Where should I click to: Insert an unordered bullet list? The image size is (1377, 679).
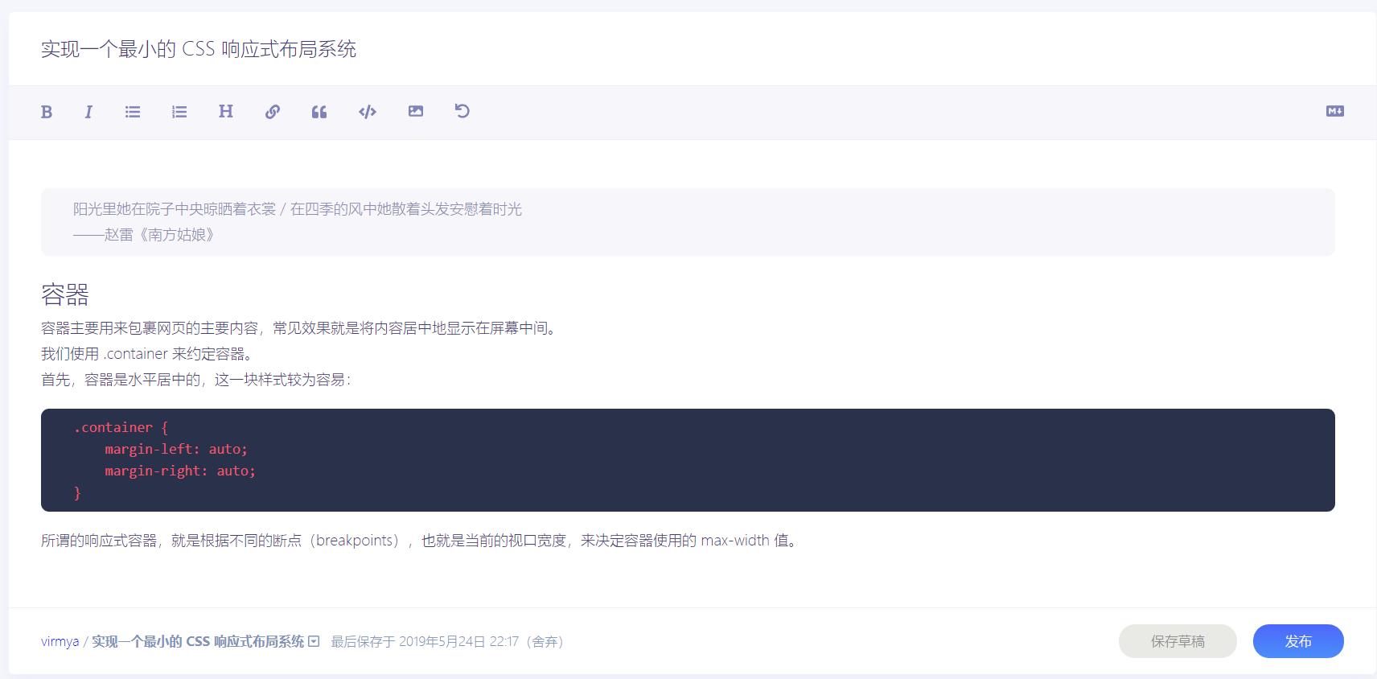(133, 112)
